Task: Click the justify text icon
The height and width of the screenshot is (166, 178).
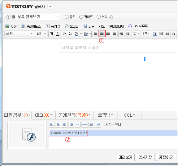Action: coord(114,34)
